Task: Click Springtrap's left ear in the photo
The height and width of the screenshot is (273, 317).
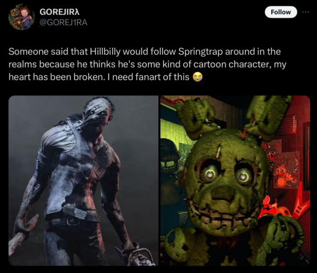Action: tap(196, 119)
